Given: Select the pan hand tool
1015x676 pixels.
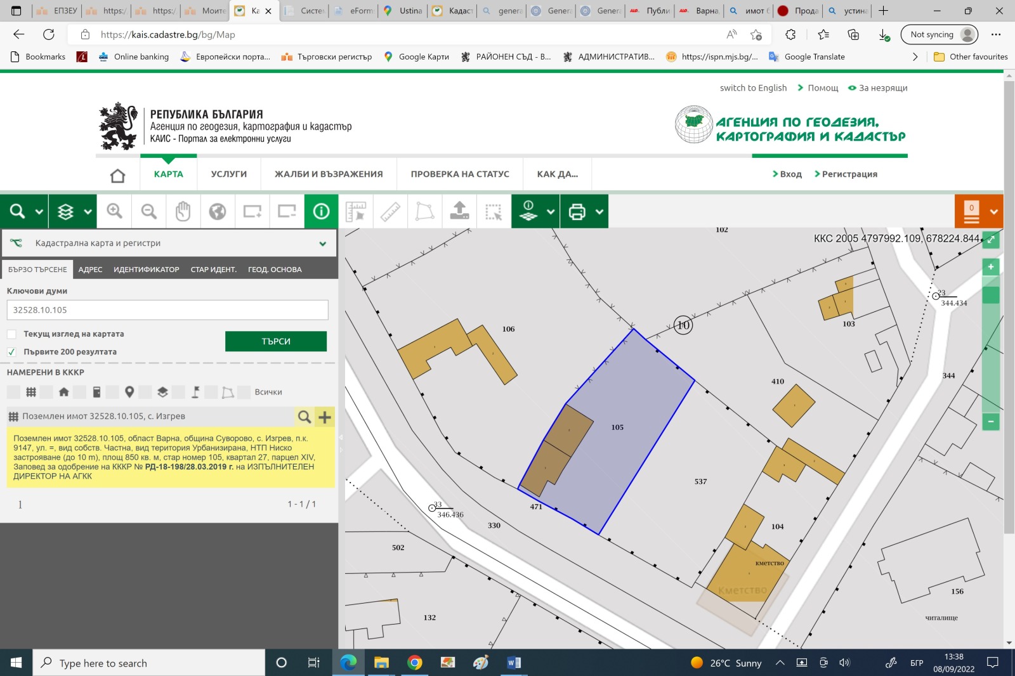Looking at the screenshot, I should click(x=183, y=211).
